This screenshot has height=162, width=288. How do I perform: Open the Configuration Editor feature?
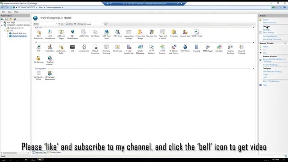(x=39, y=76)
